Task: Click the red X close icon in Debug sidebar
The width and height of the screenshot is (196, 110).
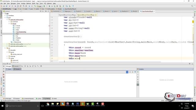Action: (x=4, y=92)
